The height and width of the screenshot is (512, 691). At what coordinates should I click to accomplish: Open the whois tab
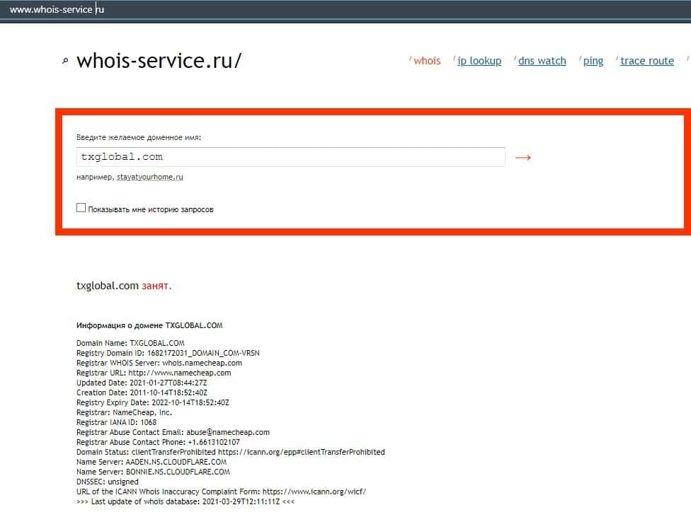click(x=427, y=61)
